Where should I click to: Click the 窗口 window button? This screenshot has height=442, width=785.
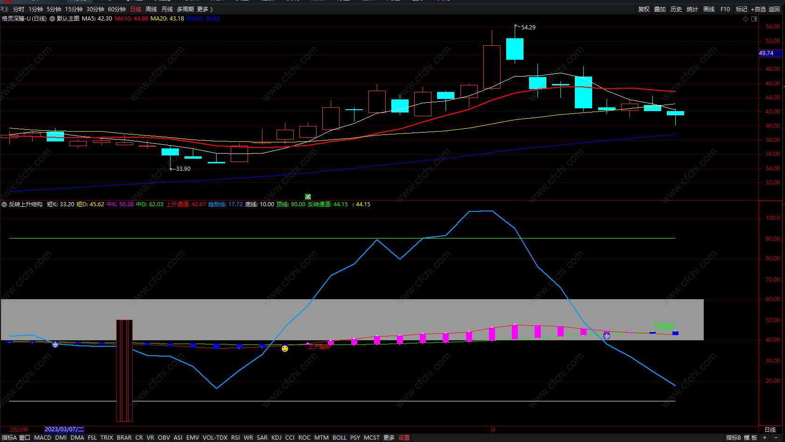(x=25, y=438)
